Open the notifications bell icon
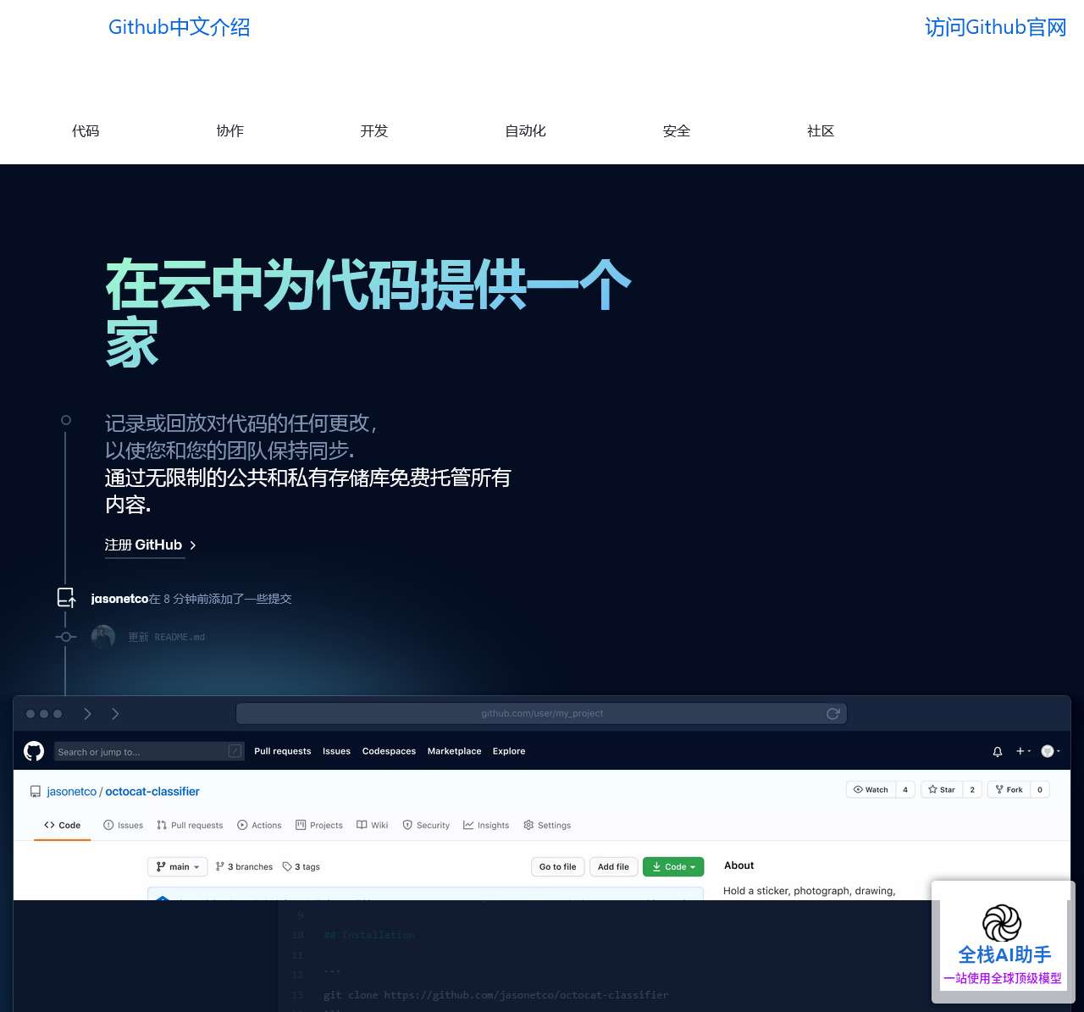 click(x=998, y=751)
